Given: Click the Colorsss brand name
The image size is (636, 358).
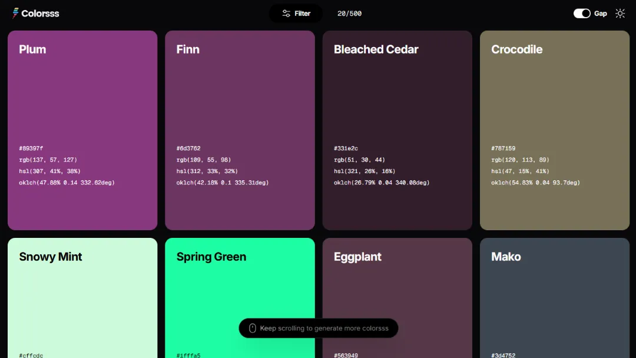Looking at the screenshot, I should [40, 14].
